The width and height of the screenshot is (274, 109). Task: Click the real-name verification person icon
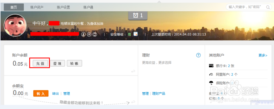pyautogui.click(x=84, y=34)
